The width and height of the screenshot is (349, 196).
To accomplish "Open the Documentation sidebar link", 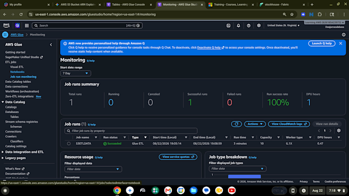I will pyautogui.click(x=17, y=173).
